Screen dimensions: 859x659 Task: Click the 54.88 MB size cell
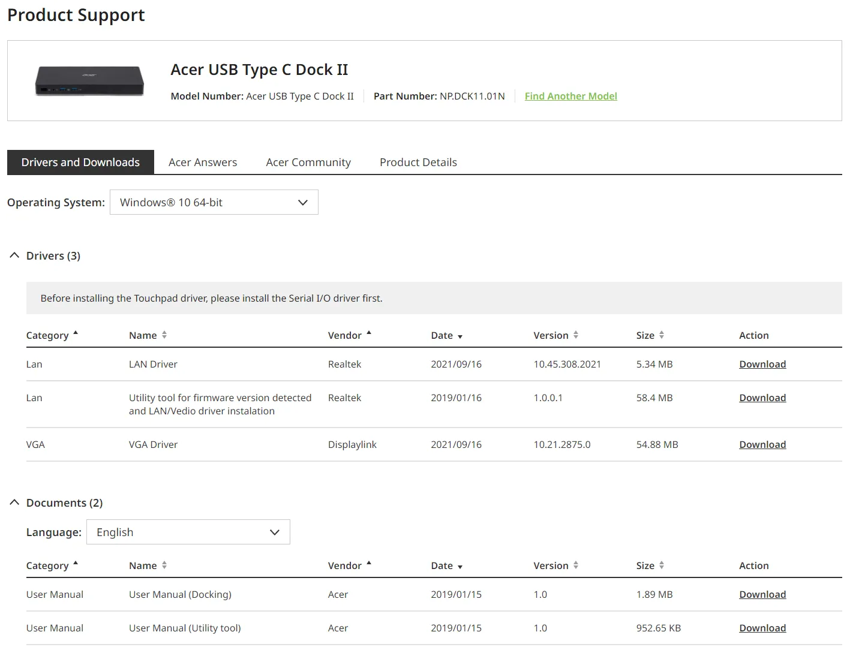pyautogui.click(x=657, y=444)
